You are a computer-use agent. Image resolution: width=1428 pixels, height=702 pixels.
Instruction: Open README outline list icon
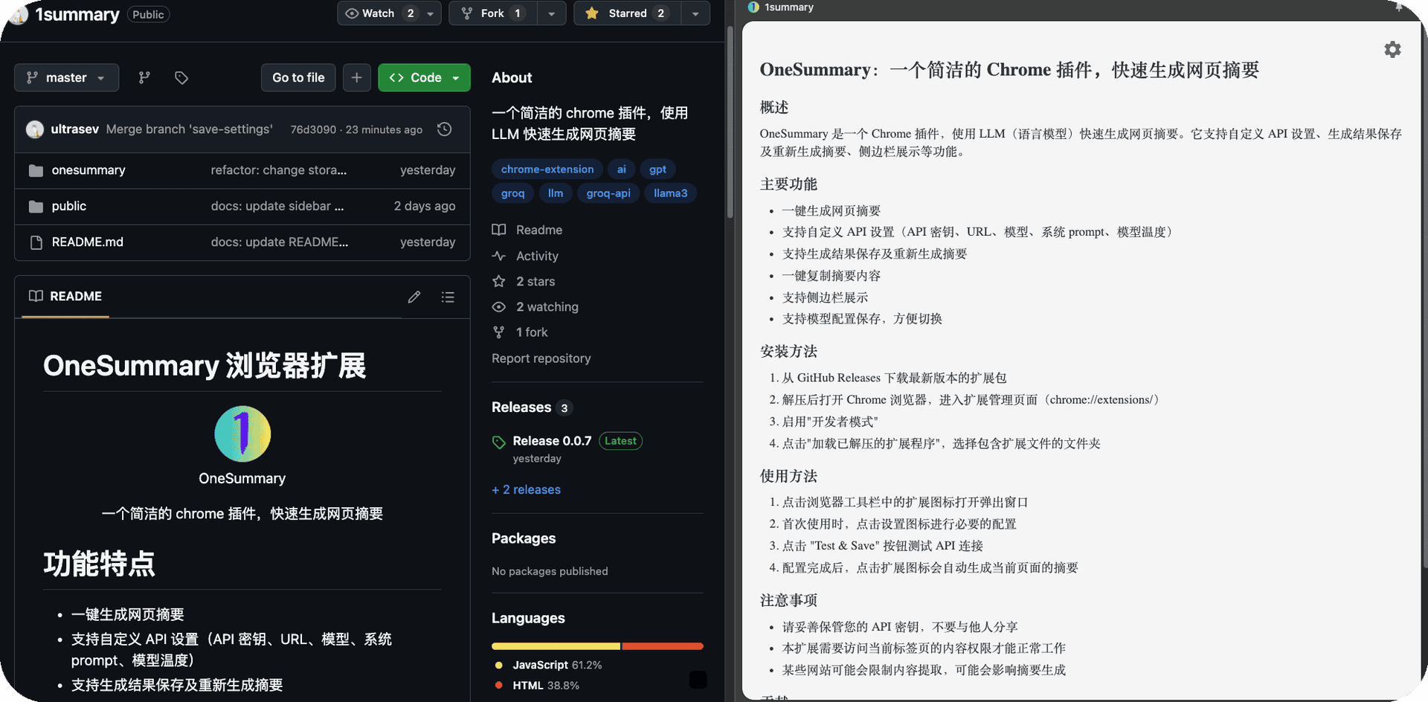448,297
